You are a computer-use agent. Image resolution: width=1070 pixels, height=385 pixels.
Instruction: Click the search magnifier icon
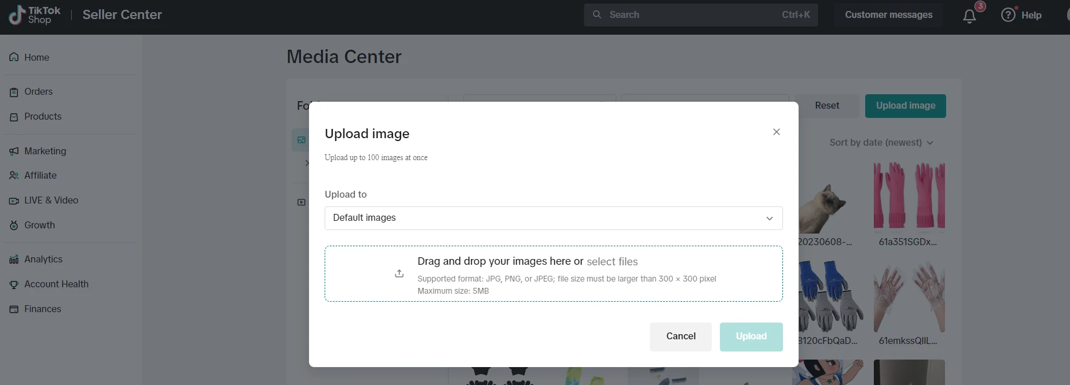(597, 14)
